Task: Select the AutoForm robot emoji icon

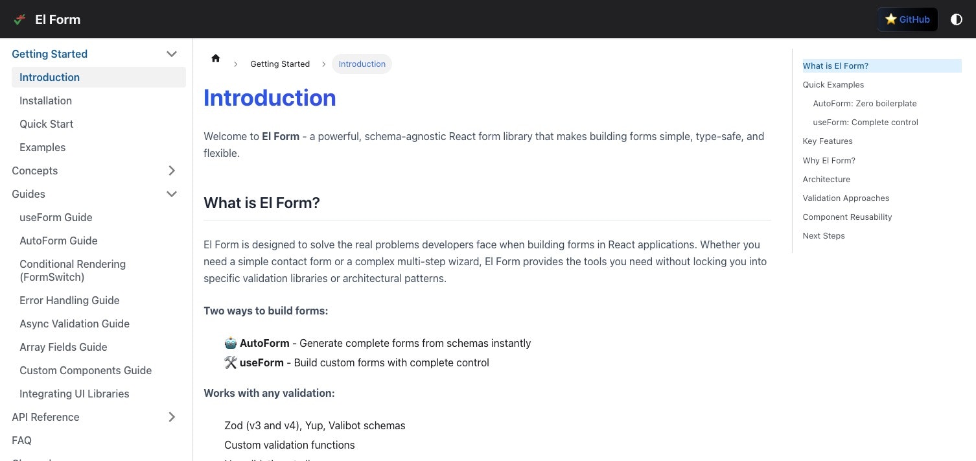Action: pyautogui.click(x=231, y=342)
